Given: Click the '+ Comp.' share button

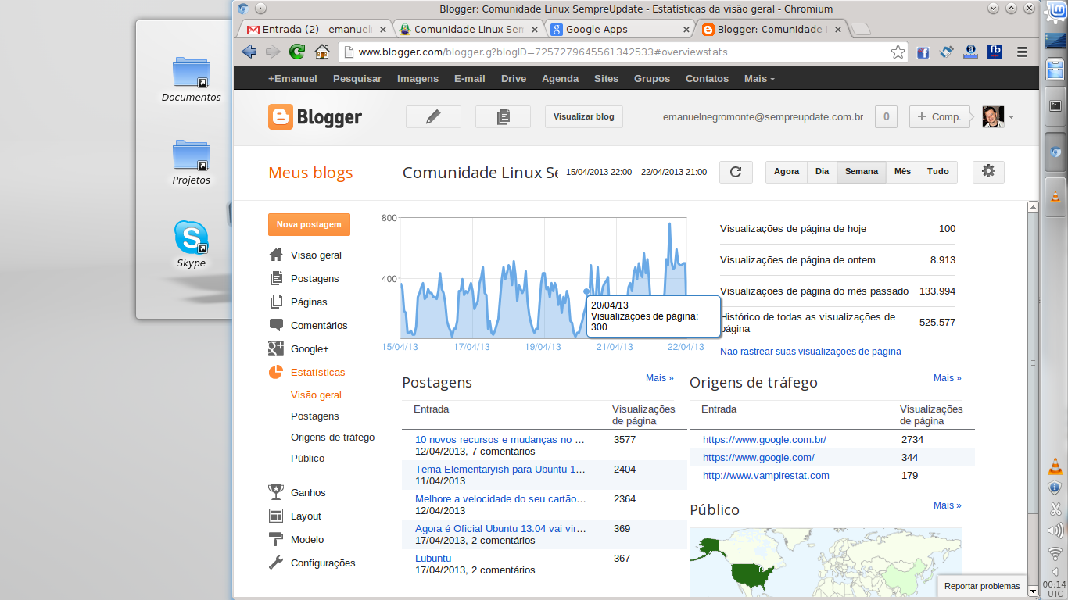Looking at the screenshot, I should (x=939, y=116).
